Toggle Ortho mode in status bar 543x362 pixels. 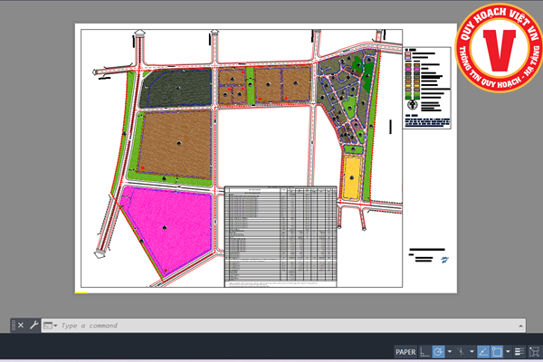click(425, 351)
